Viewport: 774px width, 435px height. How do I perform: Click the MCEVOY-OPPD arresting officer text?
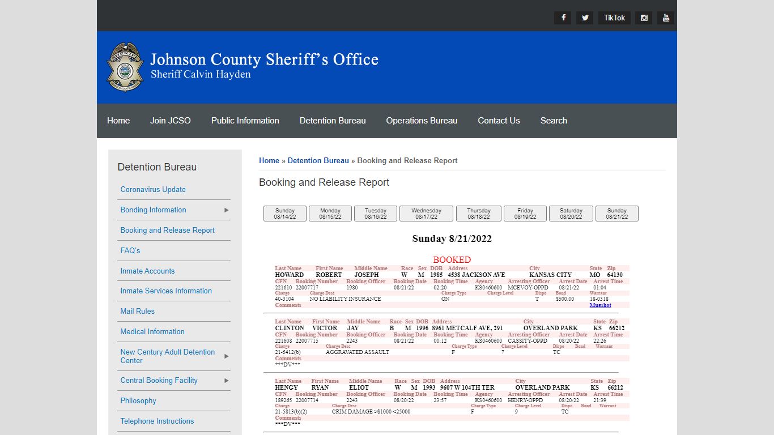[x=528, y=288]
